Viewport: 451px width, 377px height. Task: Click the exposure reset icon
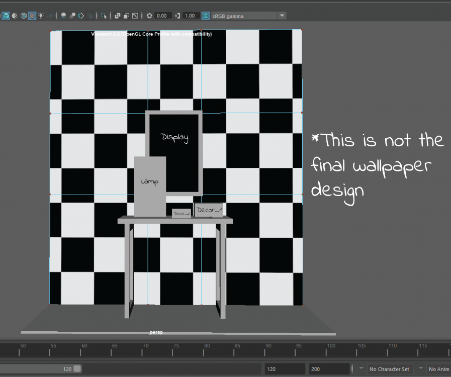click(x=149, y=16)
